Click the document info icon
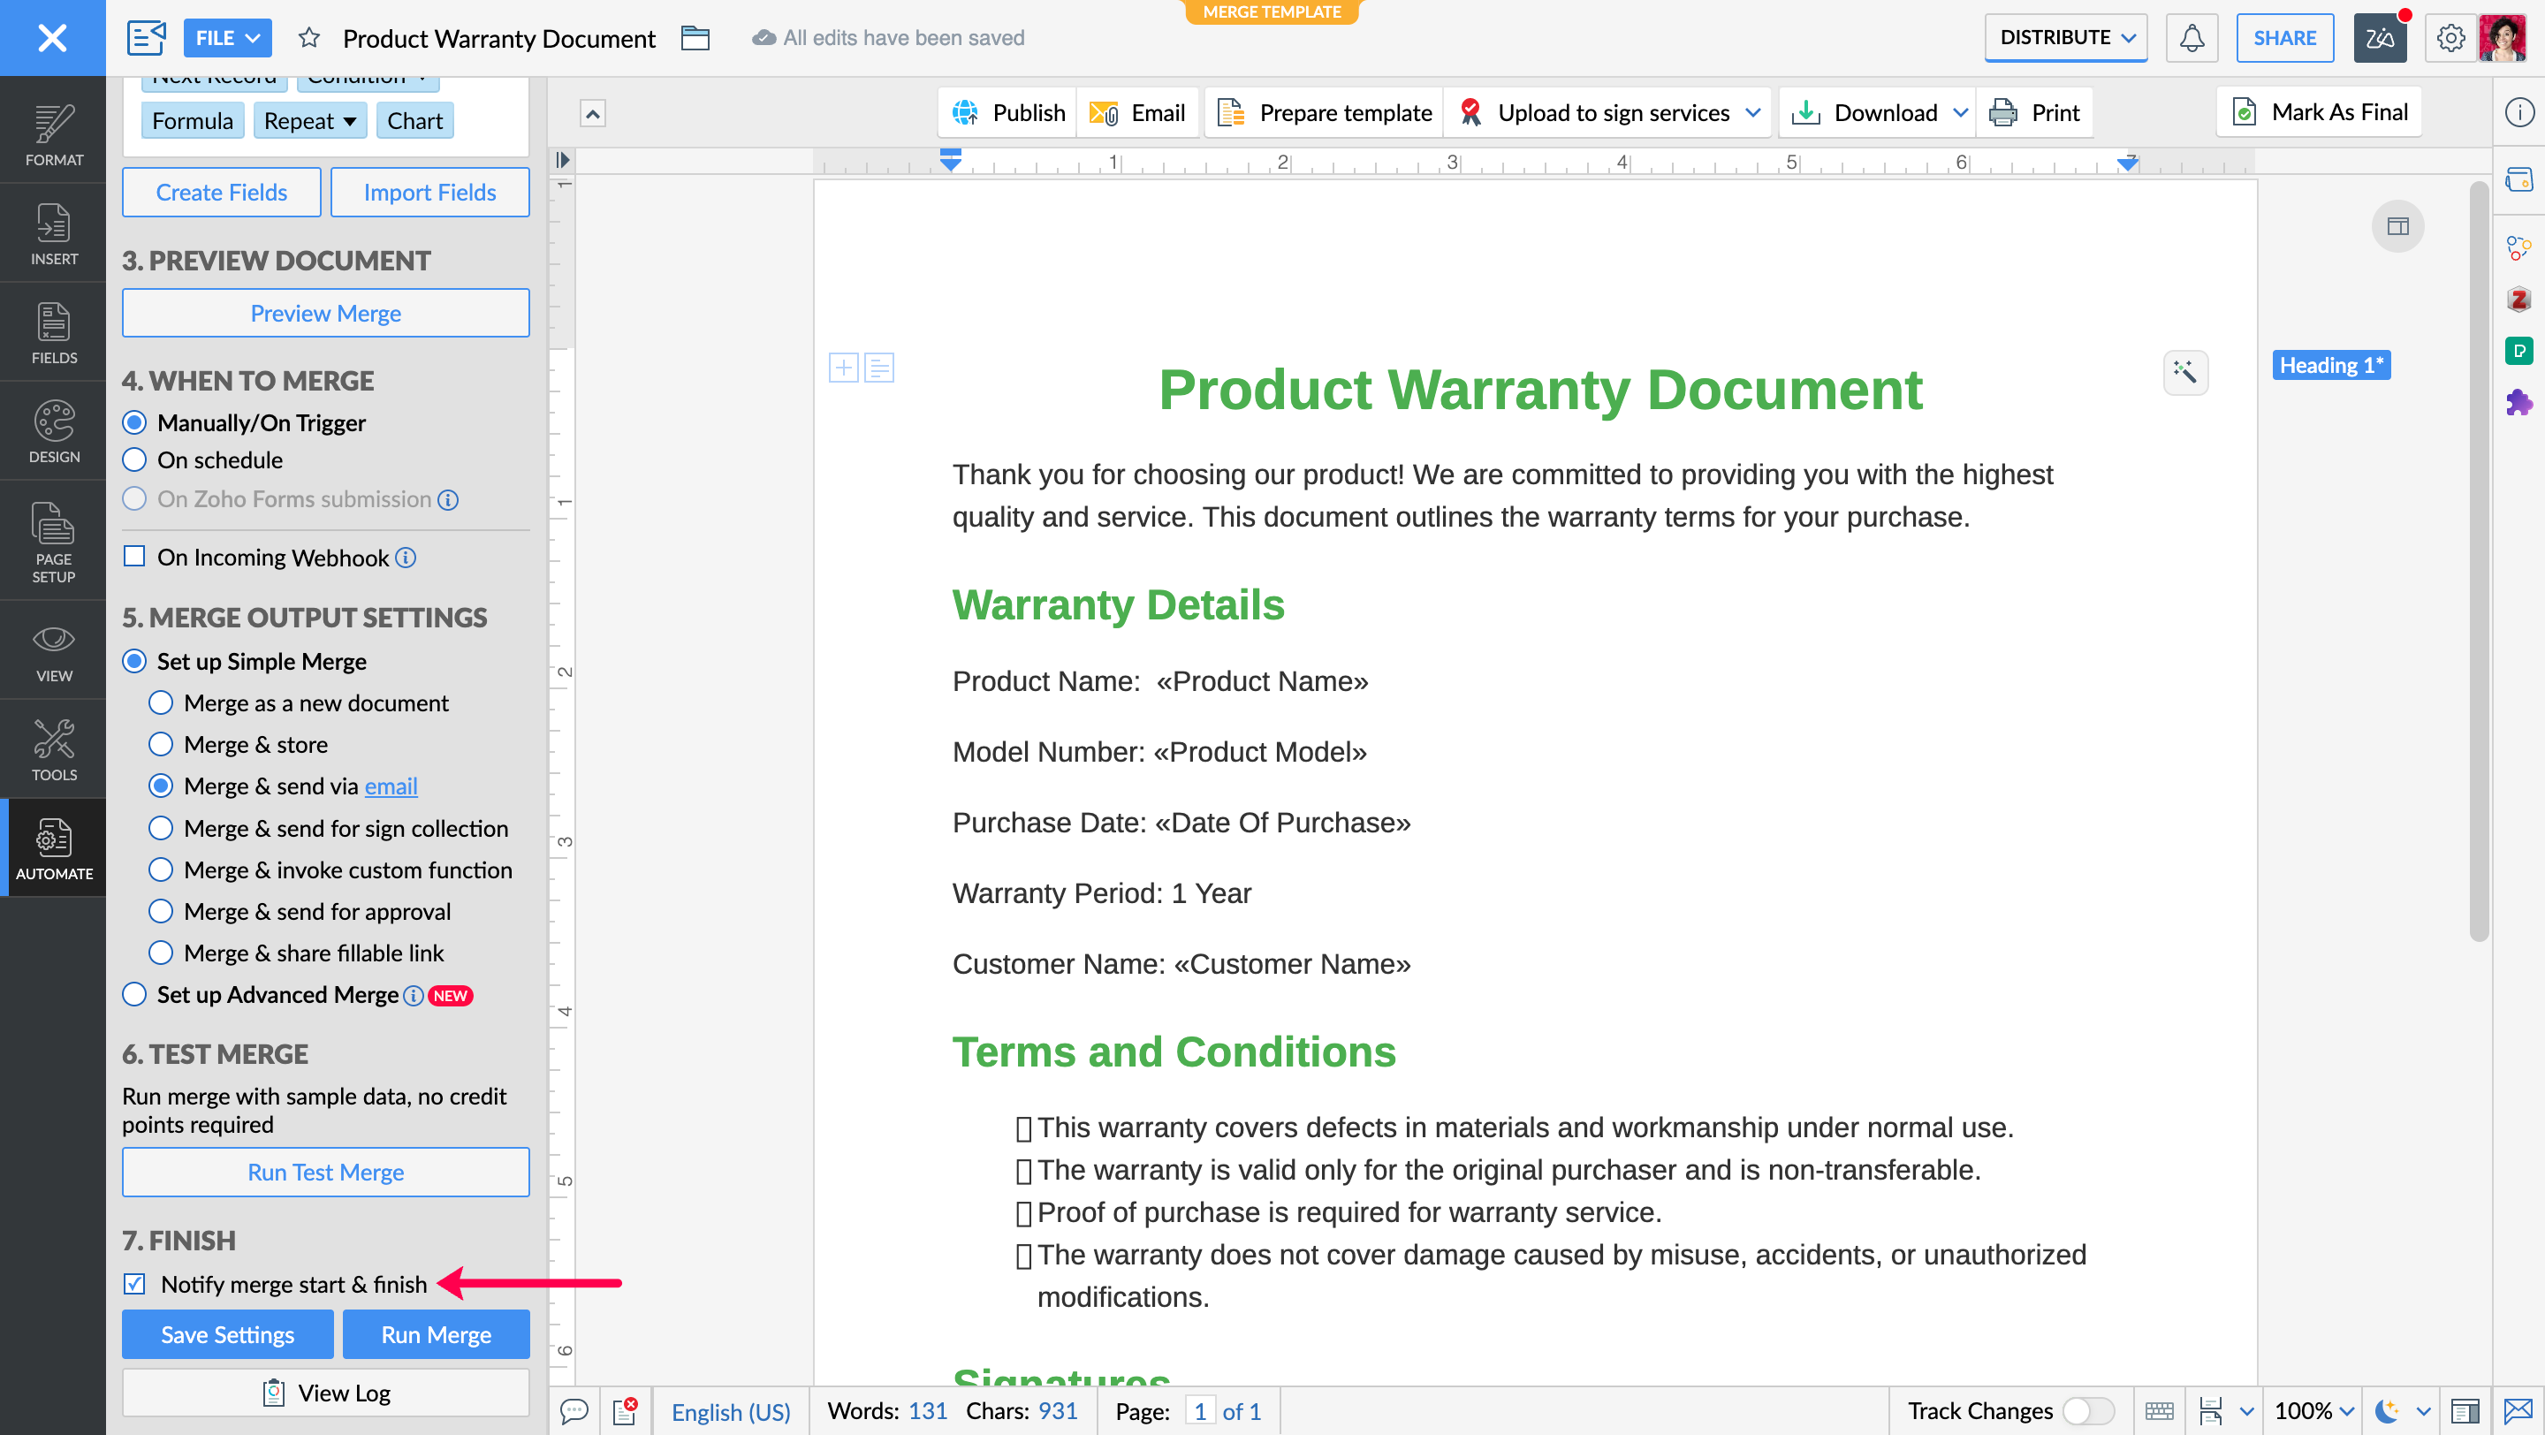This screenshot has width=2545, height=1435. pyautogui.click(x=2518, y=112)
